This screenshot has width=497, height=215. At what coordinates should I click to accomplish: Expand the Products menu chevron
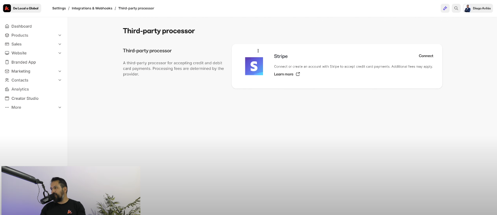coord(60,35)
